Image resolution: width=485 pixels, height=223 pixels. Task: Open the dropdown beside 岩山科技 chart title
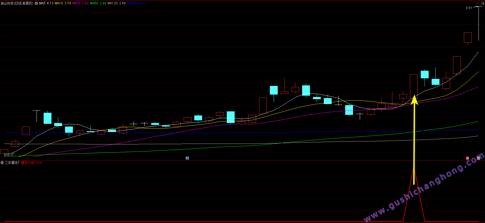(x=36, y=3)
